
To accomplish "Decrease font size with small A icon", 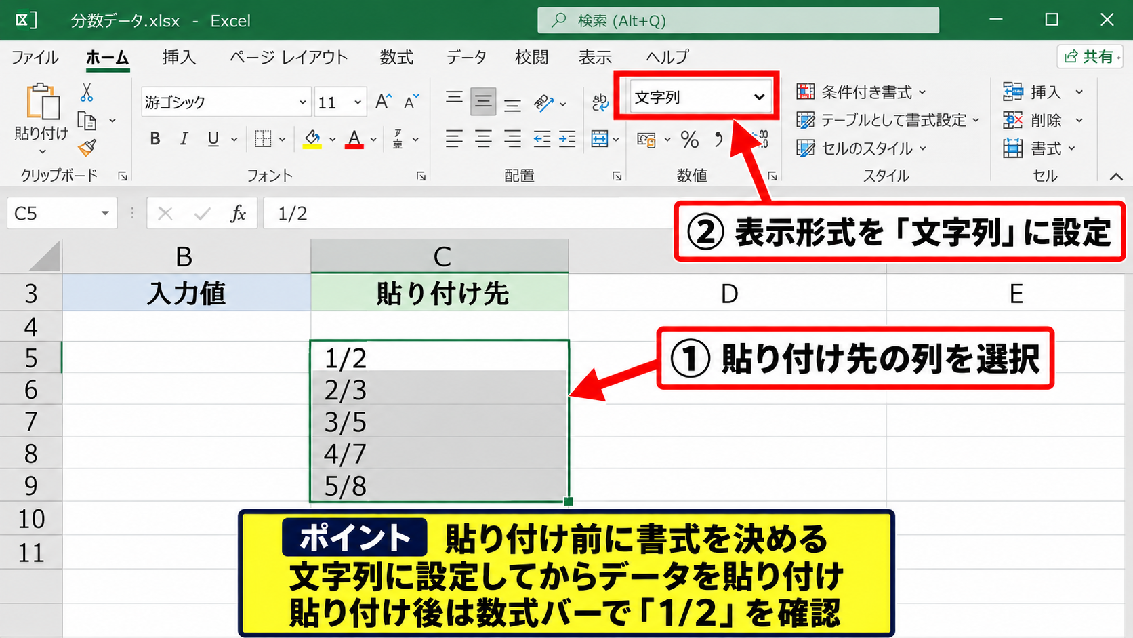I will click(x=411, y=102).
